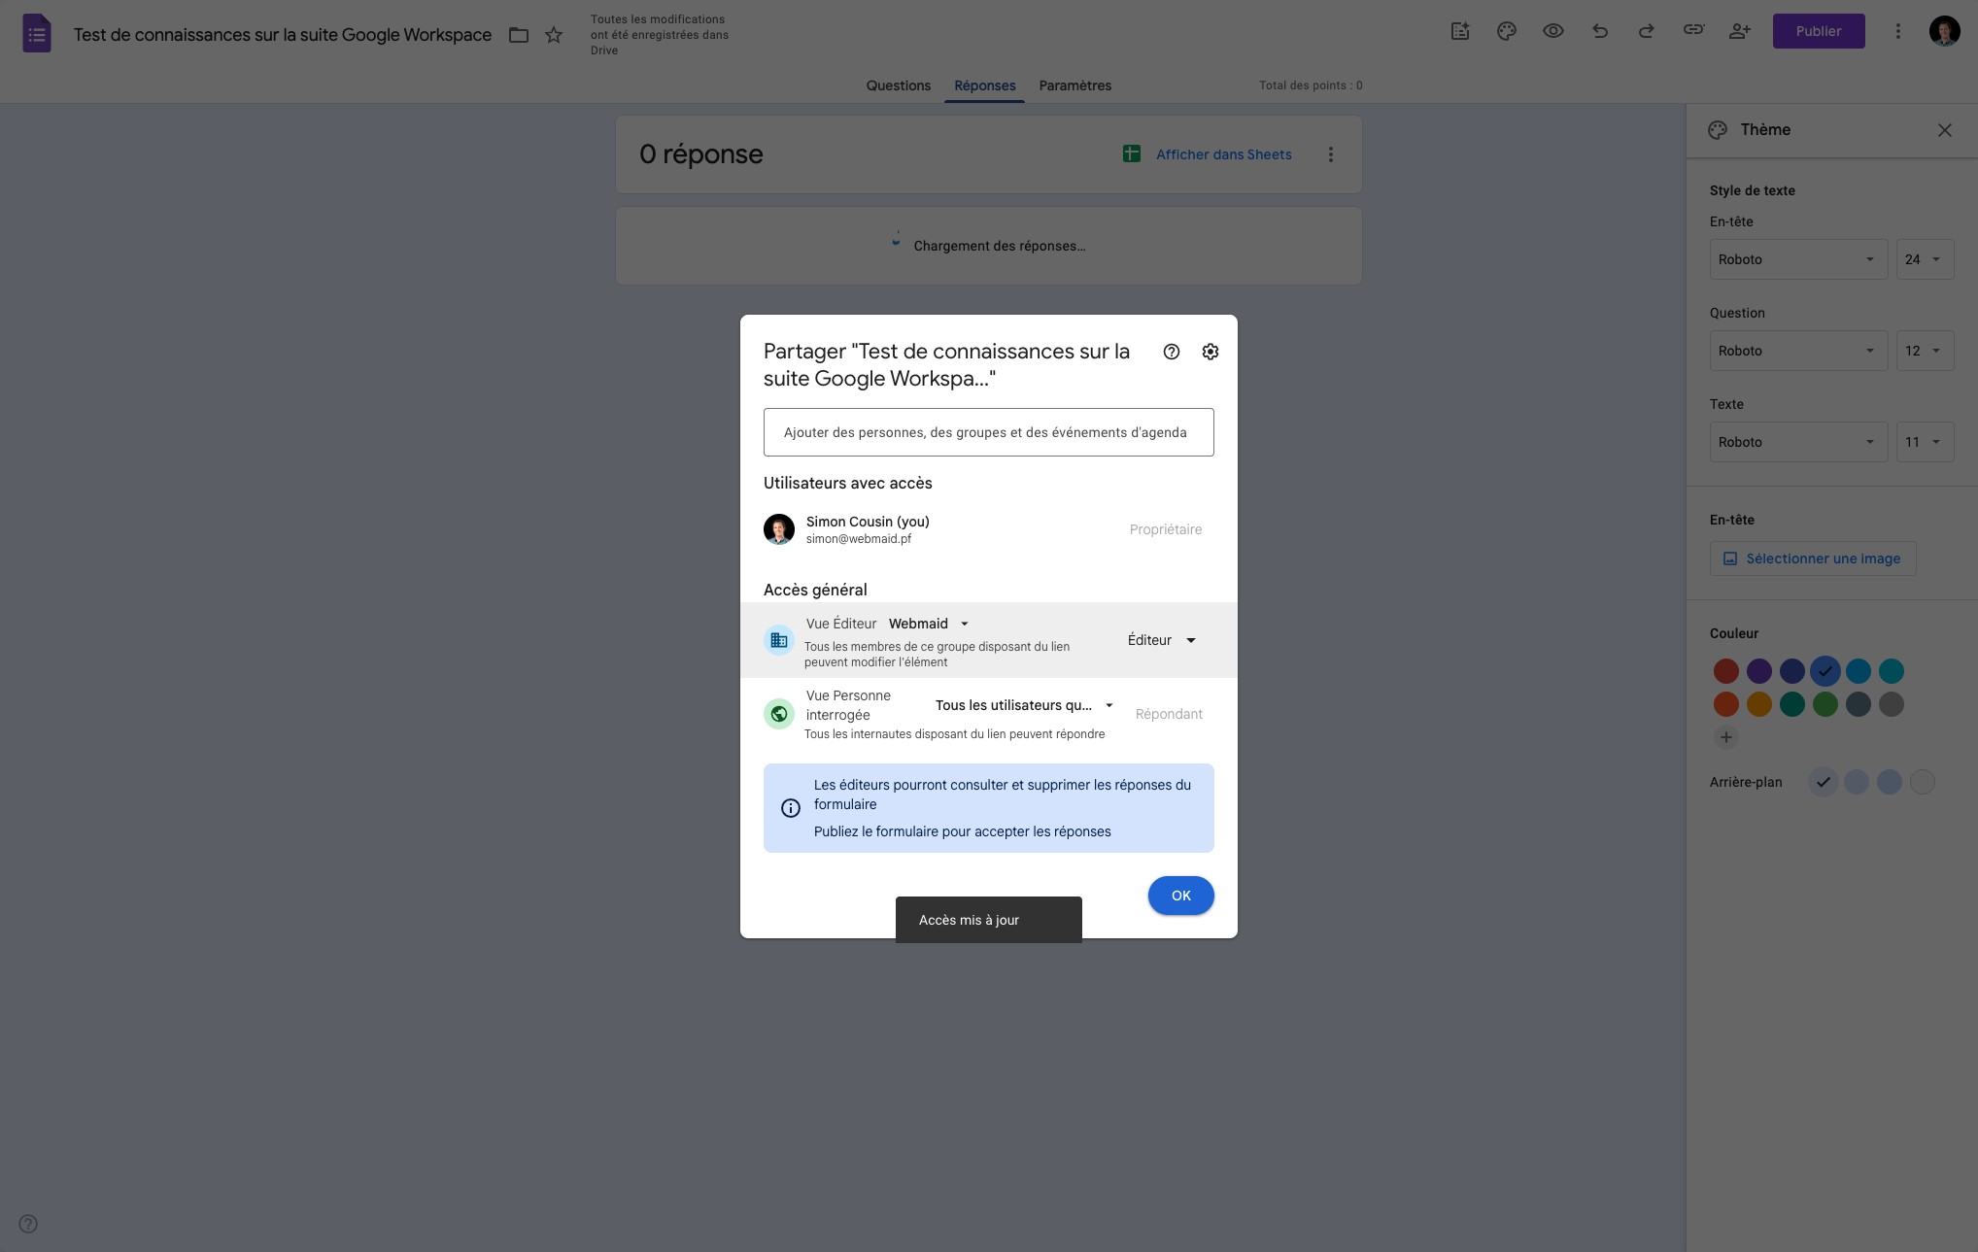This screenshot has width=1978, height=1252.
Task: Click the Répondant role label
Action: click(x=1169, y=714)
